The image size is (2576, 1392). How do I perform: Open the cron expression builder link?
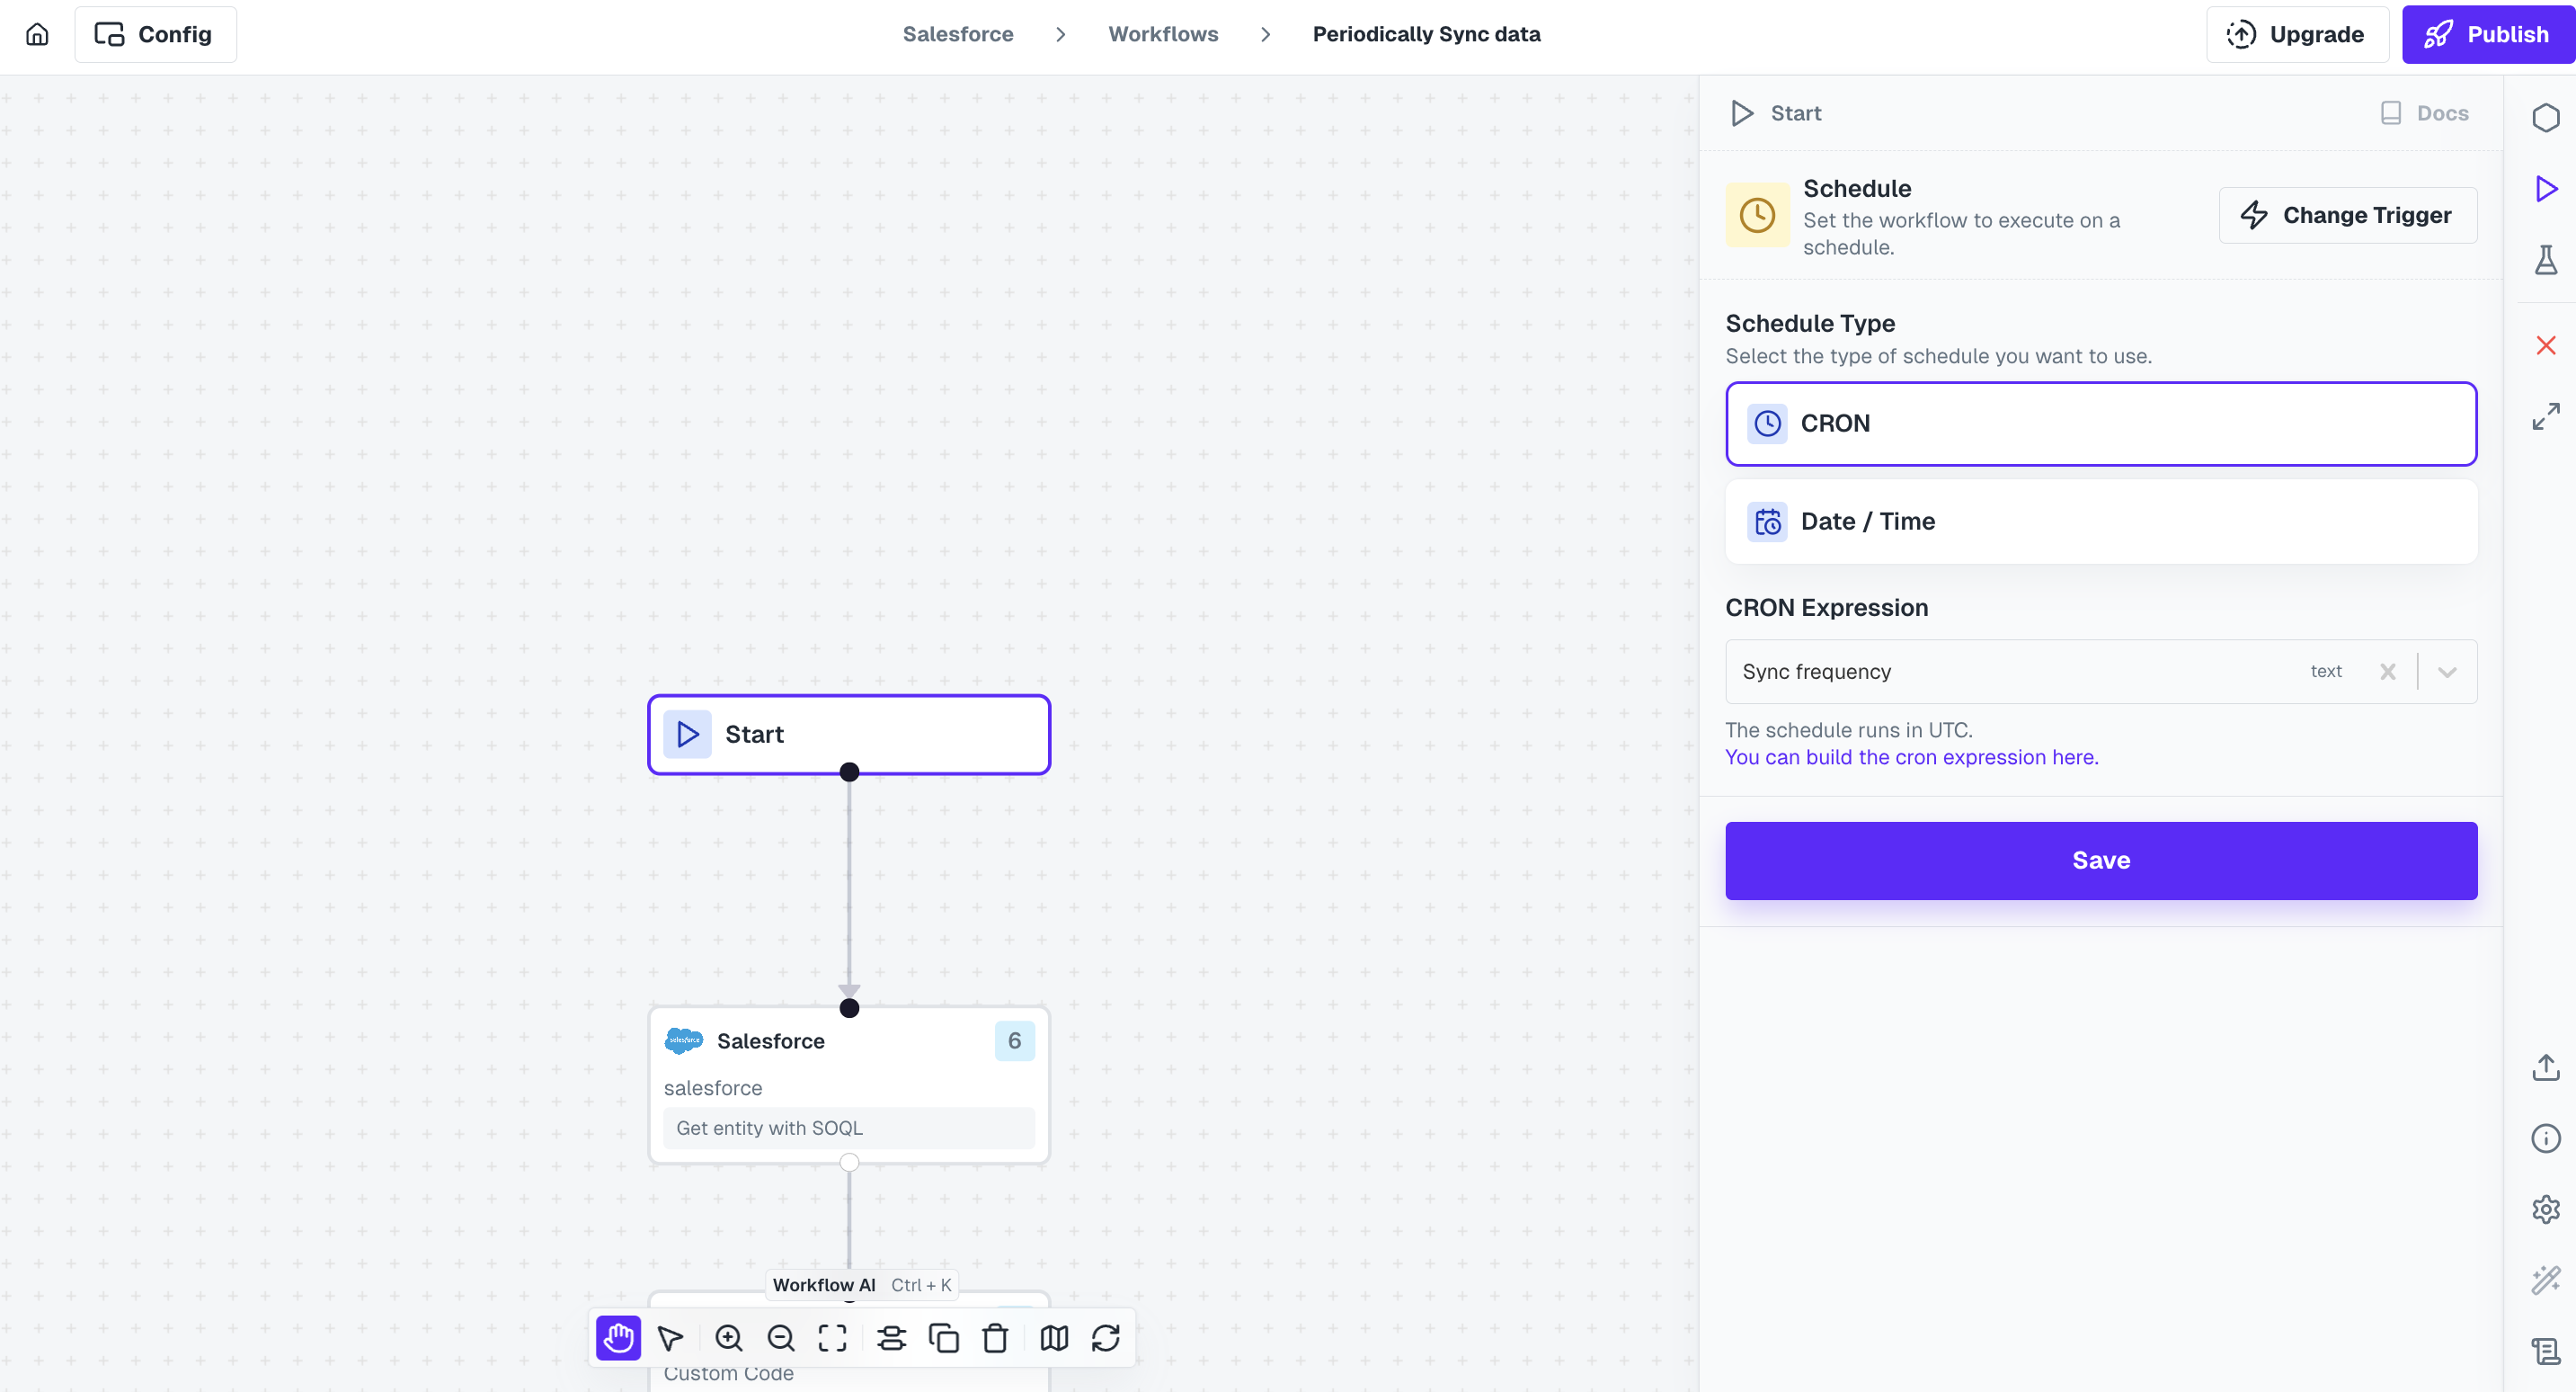coord(1911,757)
